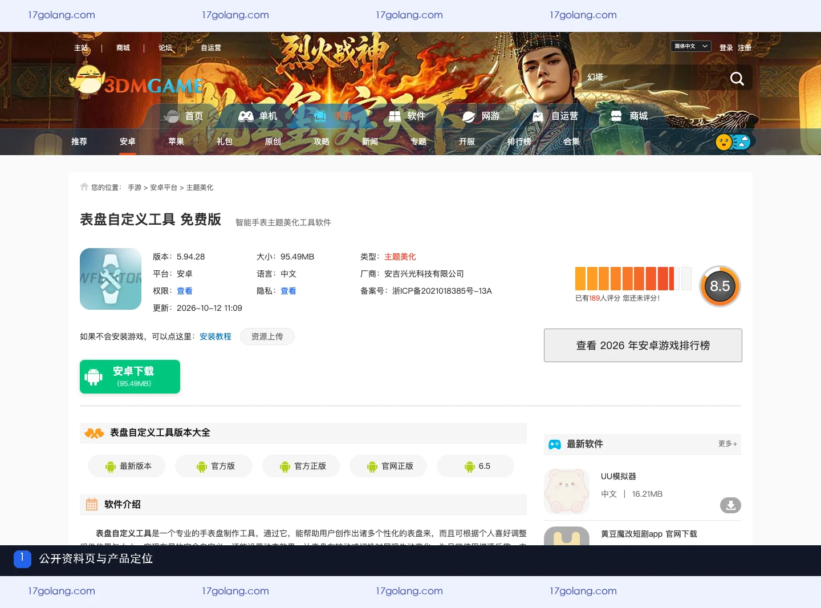Viewport: 821px width, 608px height.
Task: Select the 官方正版 version chip
Action: tap(301, 466)
